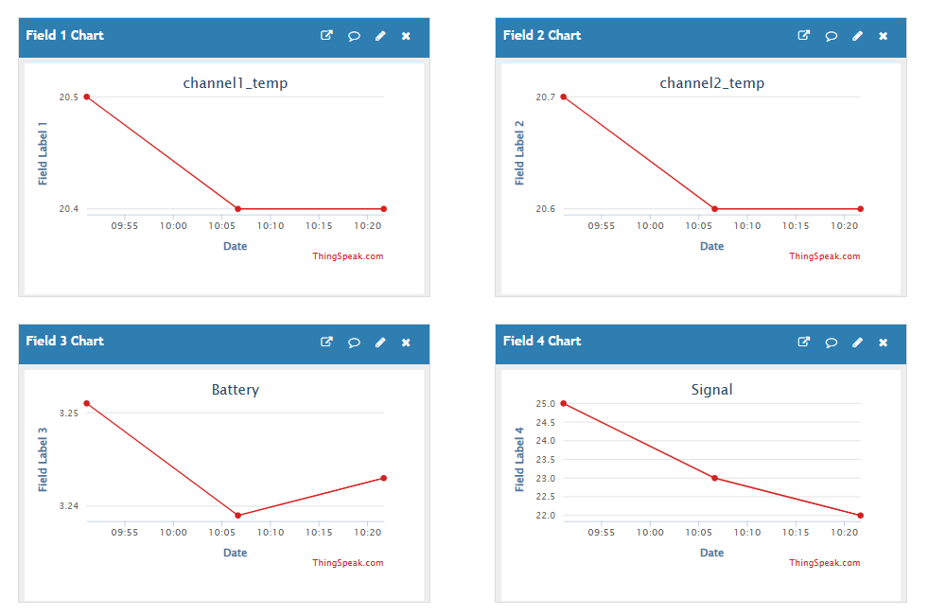Open ThingSpeak.com link under channel2_temp chart
This screenshot has width=928, height=616.
pyautogui.click(x=825, y=256)
